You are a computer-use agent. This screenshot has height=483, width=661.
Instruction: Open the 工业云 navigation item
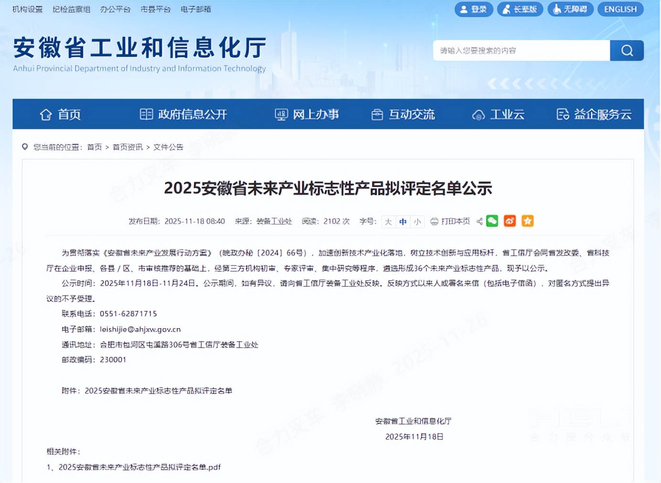click(498, 115)
